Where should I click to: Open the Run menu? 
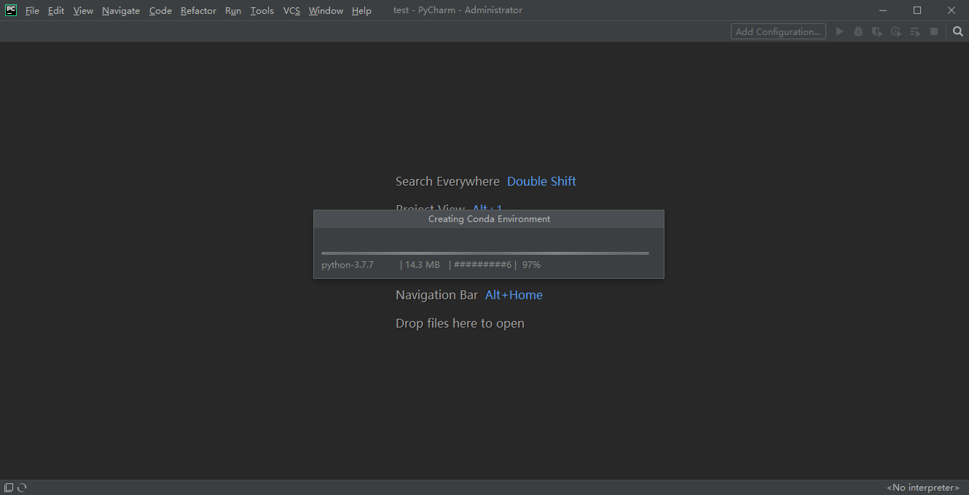(233, 10)
